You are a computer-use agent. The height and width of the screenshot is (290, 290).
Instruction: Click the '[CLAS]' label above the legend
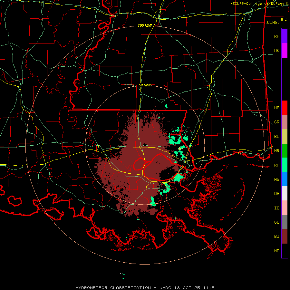[272, 22]
